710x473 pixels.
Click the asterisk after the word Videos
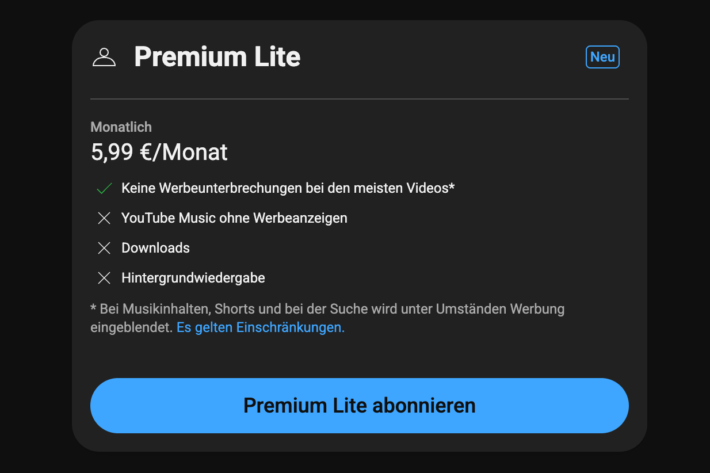tap(452, 186)
